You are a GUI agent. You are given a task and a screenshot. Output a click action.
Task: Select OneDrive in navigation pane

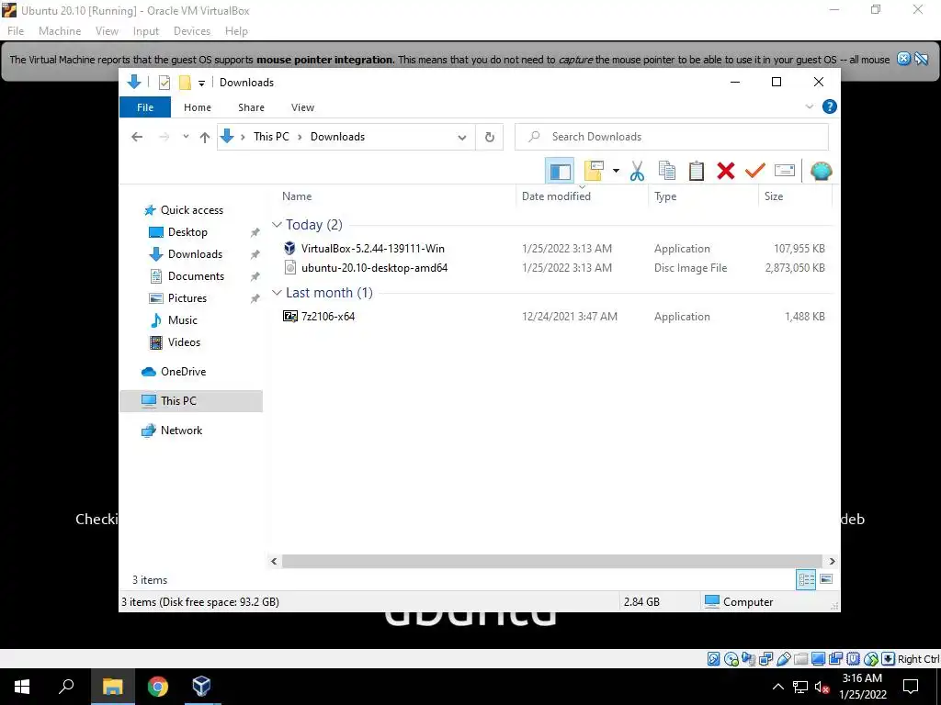183,372
